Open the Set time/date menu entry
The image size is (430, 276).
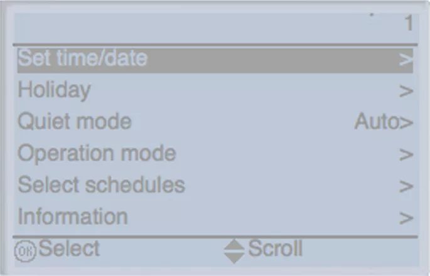coord(82,58)
